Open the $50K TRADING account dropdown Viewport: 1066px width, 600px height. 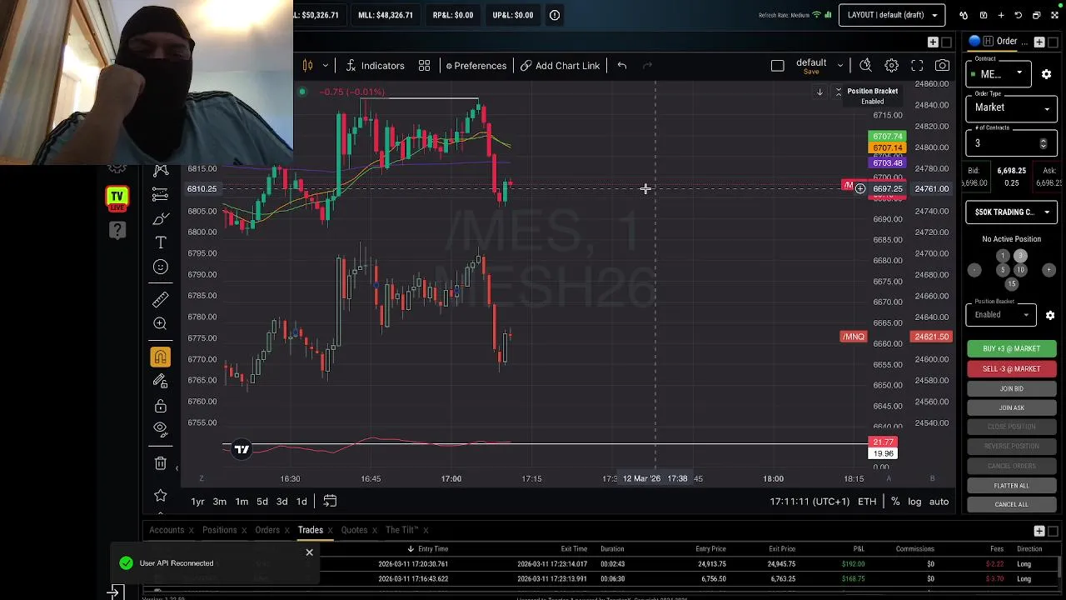point(1012,212)
